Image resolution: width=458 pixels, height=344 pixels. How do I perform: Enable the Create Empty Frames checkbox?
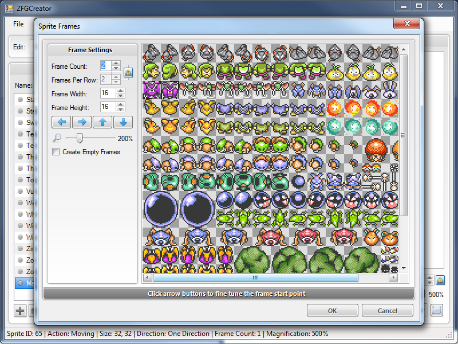(x=56, y=152)
